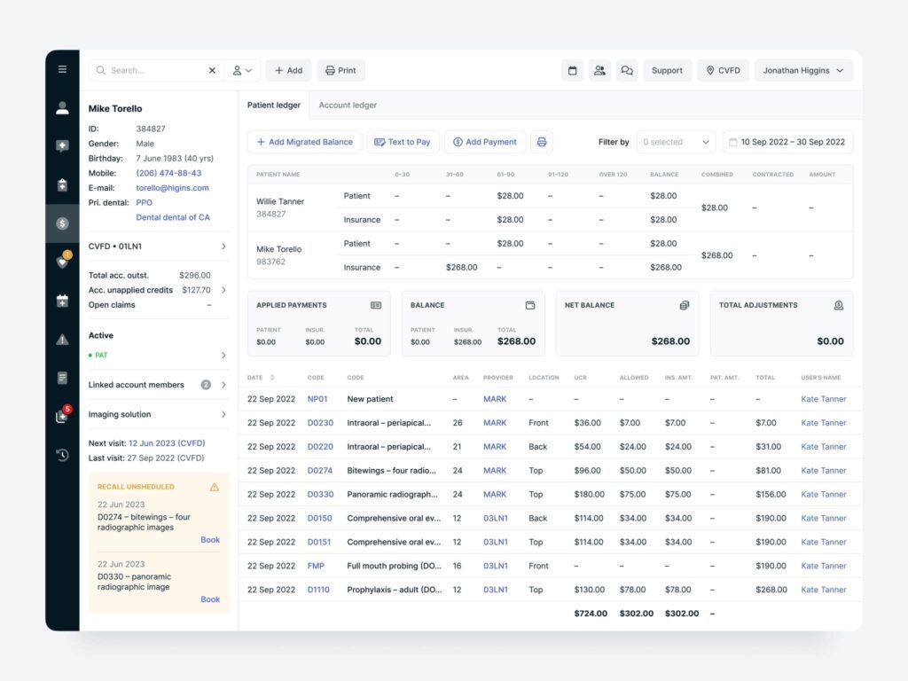The width and height of the screenshot is (908, 681).
Task: Sort the table by Date column
Action: [271, 378]
